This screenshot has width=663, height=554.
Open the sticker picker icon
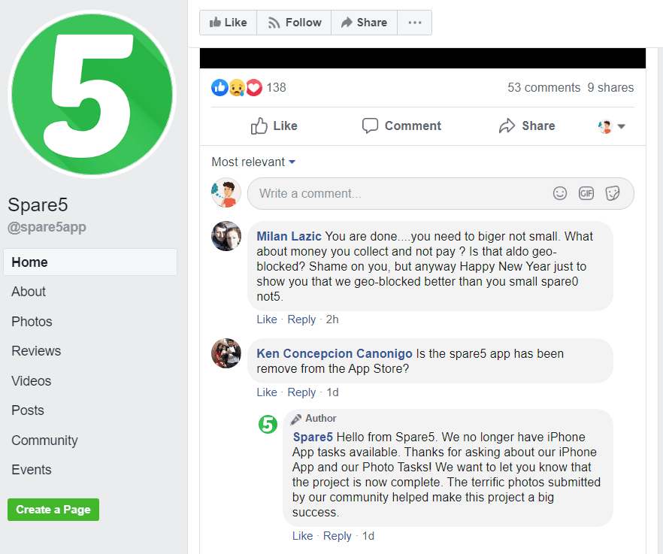[x=612, y=193]
